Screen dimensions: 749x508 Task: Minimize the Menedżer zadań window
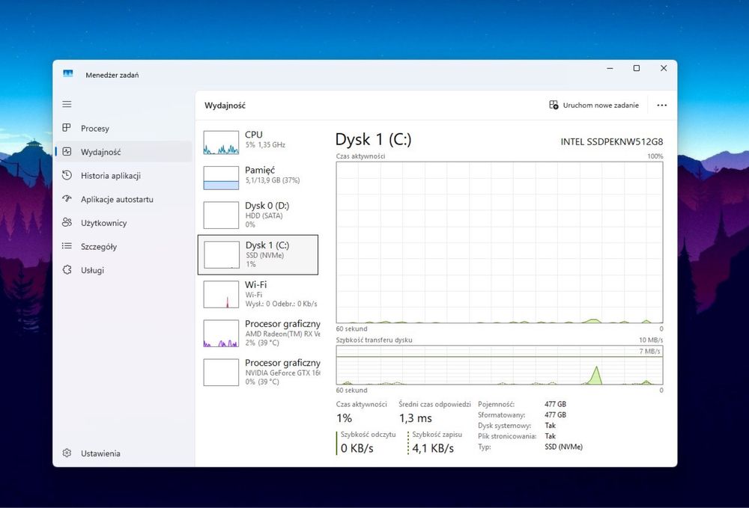click(610, 68)
